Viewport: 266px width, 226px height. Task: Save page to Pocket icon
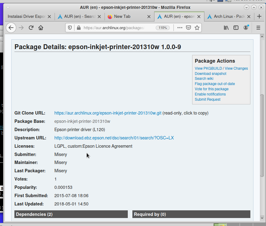tap(188, 28)
